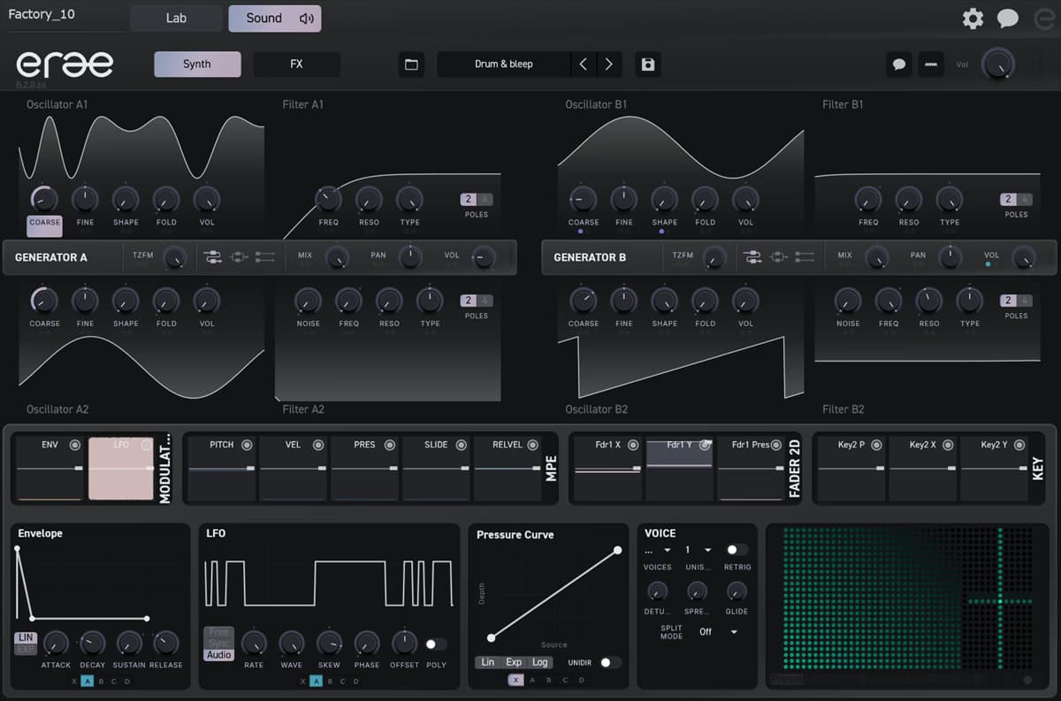Viewport: 1061px width, 701px height.
Task: Toggle the RETRIG switch in the Voice panel
Action: [736, 550]
